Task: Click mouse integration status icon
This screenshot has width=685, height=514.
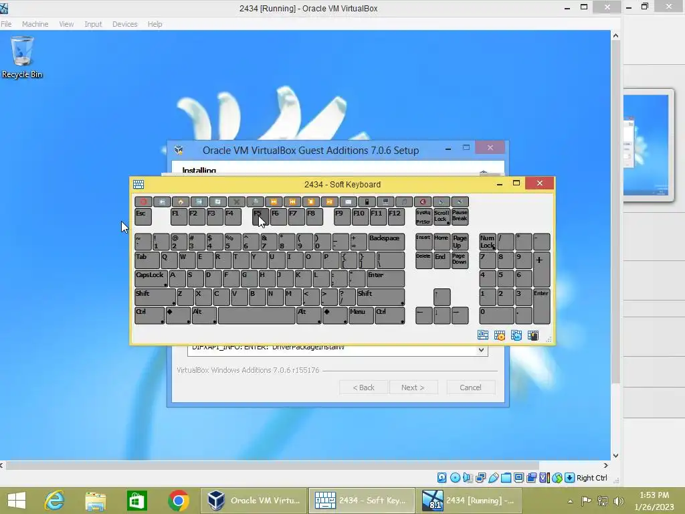Action: [557, 478]
